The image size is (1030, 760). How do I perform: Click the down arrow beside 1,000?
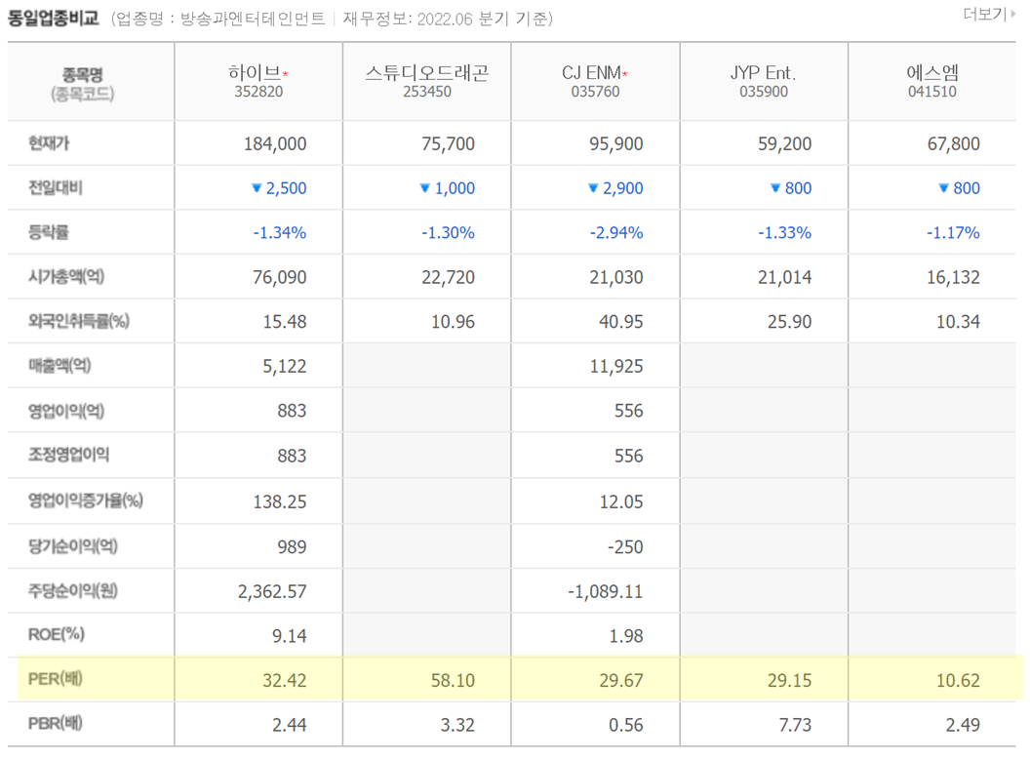click(x=425, y=188)
